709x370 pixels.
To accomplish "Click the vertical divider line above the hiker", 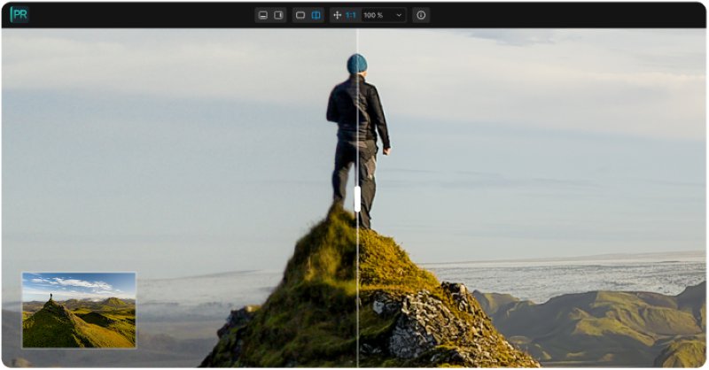I will click(357, 42).
